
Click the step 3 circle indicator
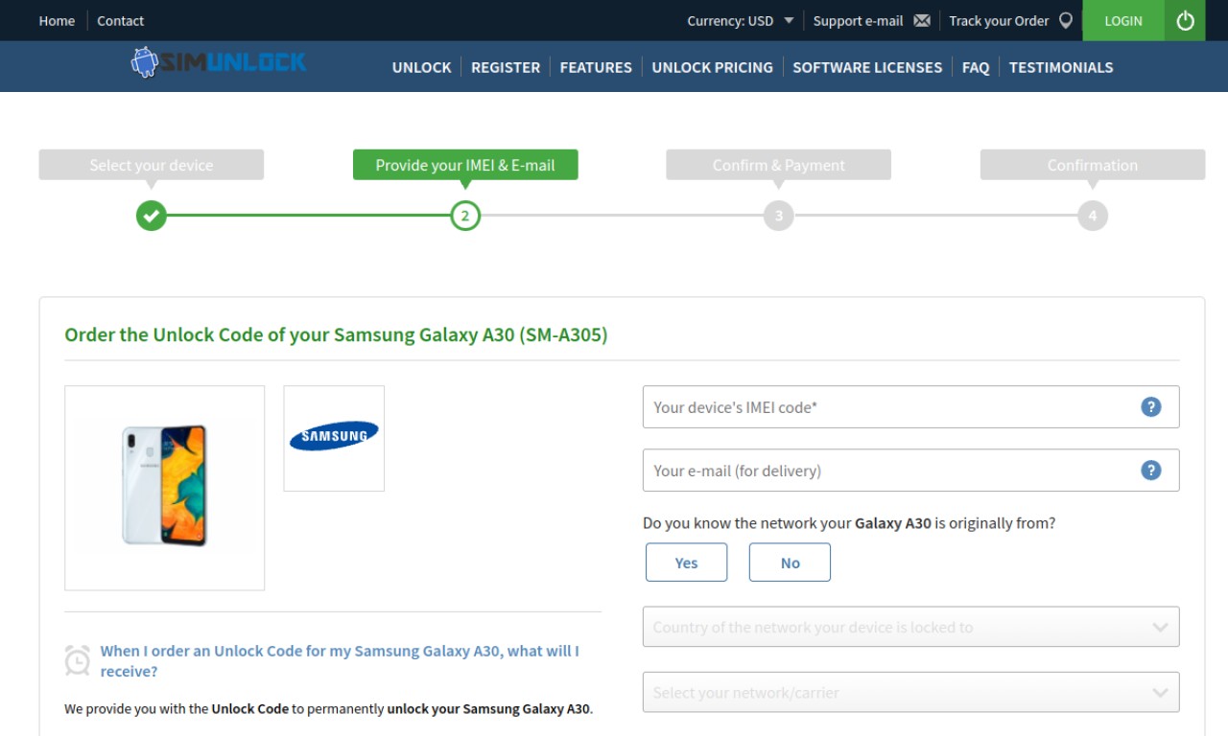pyautogui.click(x=779, y=216)
